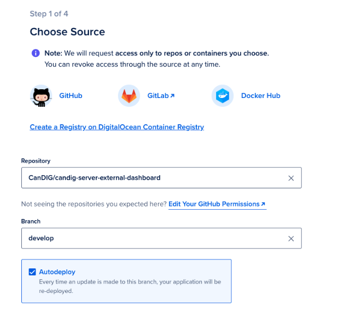The height and width of the screenshot is (317, 344).
Task: Clear the Branch field with X icon
Action: click(x=291, y=239)
